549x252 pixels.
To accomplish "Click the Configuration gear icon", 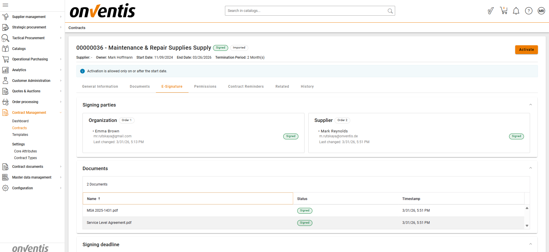I will coord(5,188).
